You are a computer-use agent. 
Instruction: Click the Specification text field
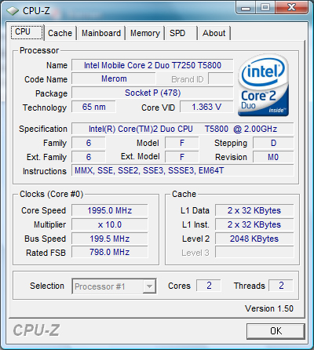[183, 129]
